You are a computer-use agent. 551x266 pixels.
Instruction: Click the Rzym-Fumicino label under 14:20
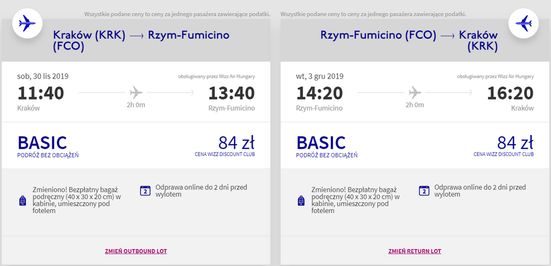click(x=320, y=108)
